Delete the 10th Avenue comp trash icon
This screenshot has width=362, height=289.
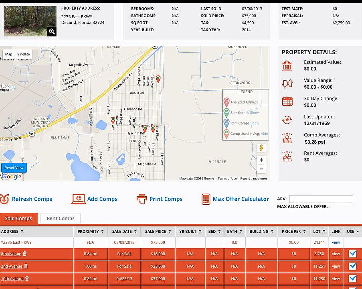pos(27,279)
